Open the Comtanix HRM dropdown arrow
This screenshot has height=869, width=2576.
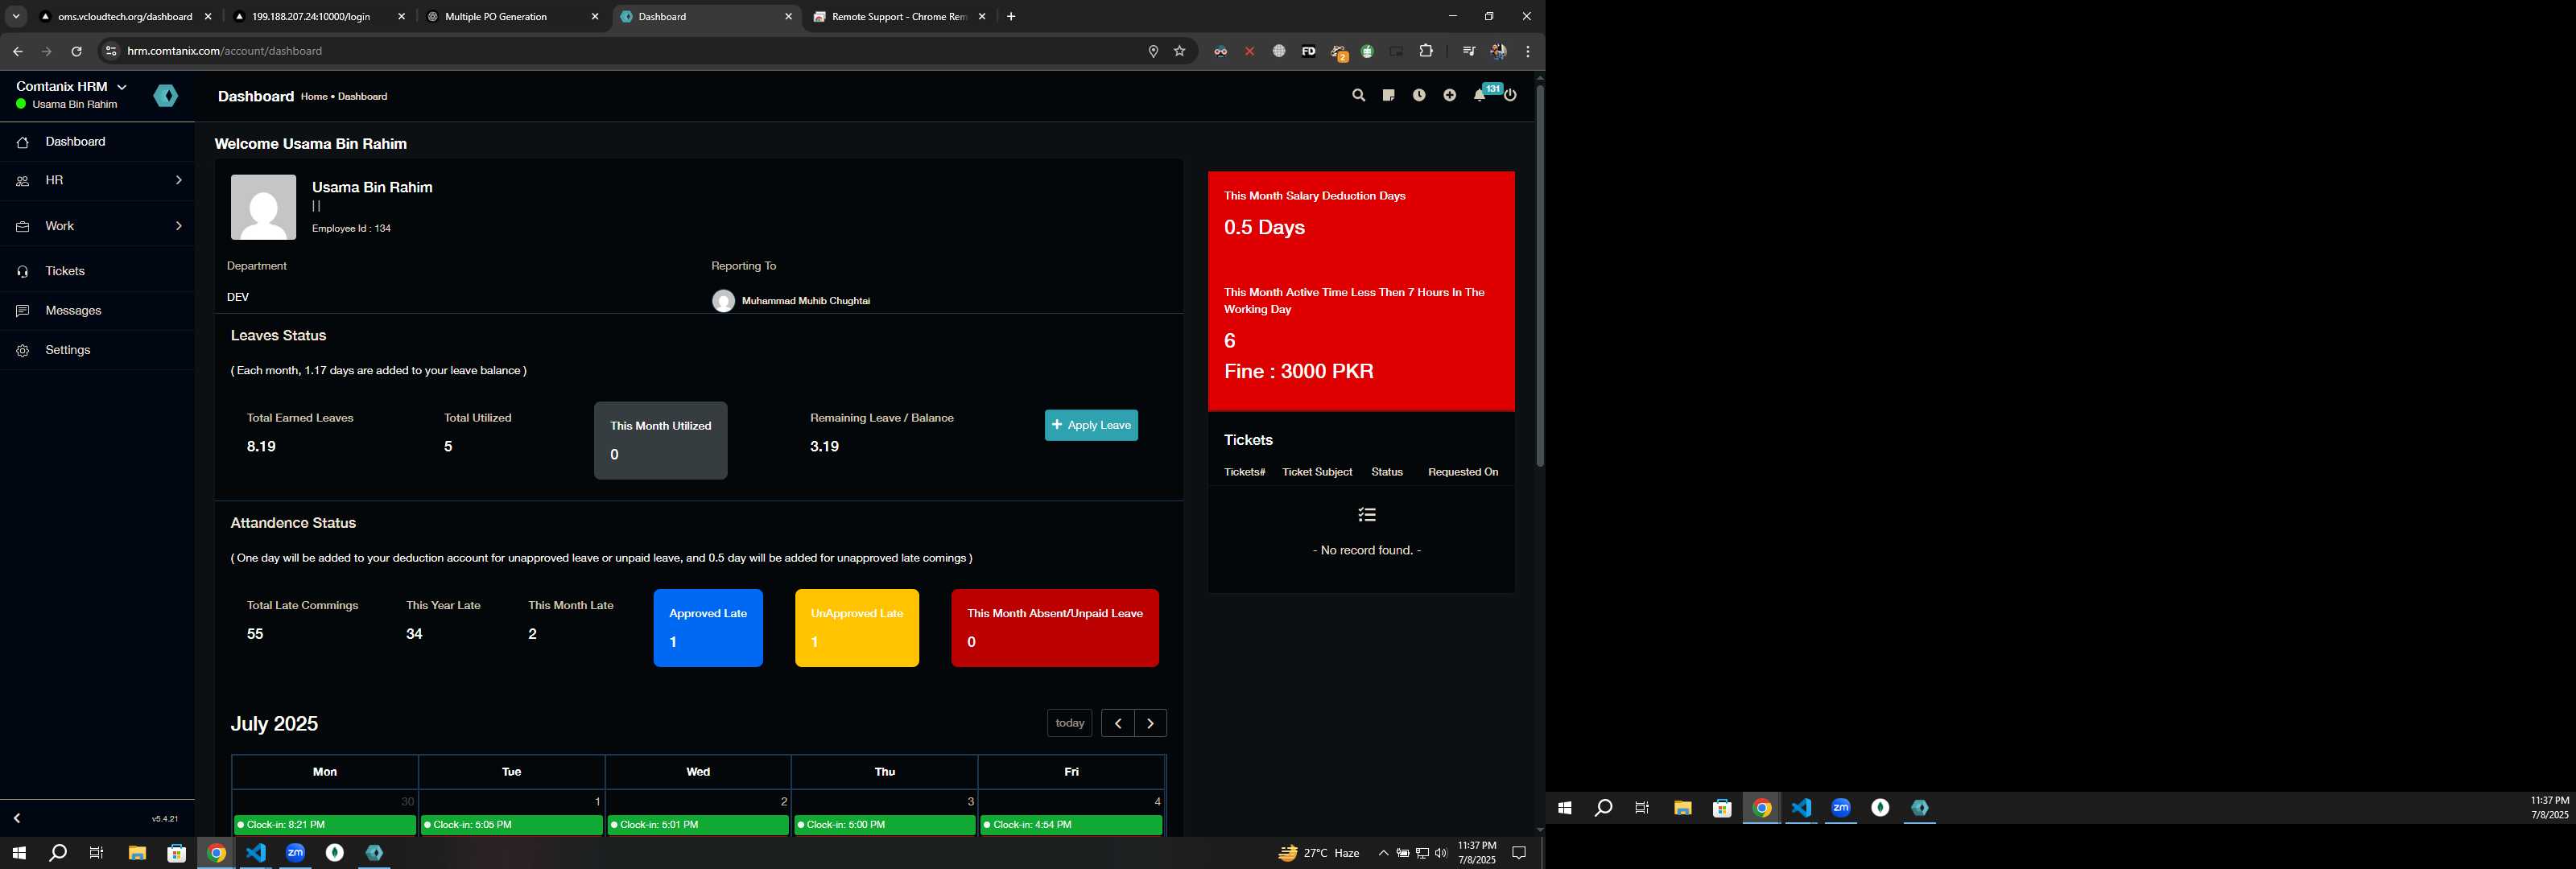click(x=122, y=87)
